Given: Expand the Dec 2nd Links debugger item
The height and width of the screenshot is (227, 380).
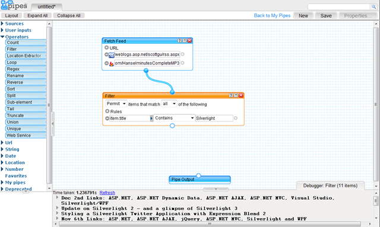Looking at the screenshot, I should coord(57,197).
